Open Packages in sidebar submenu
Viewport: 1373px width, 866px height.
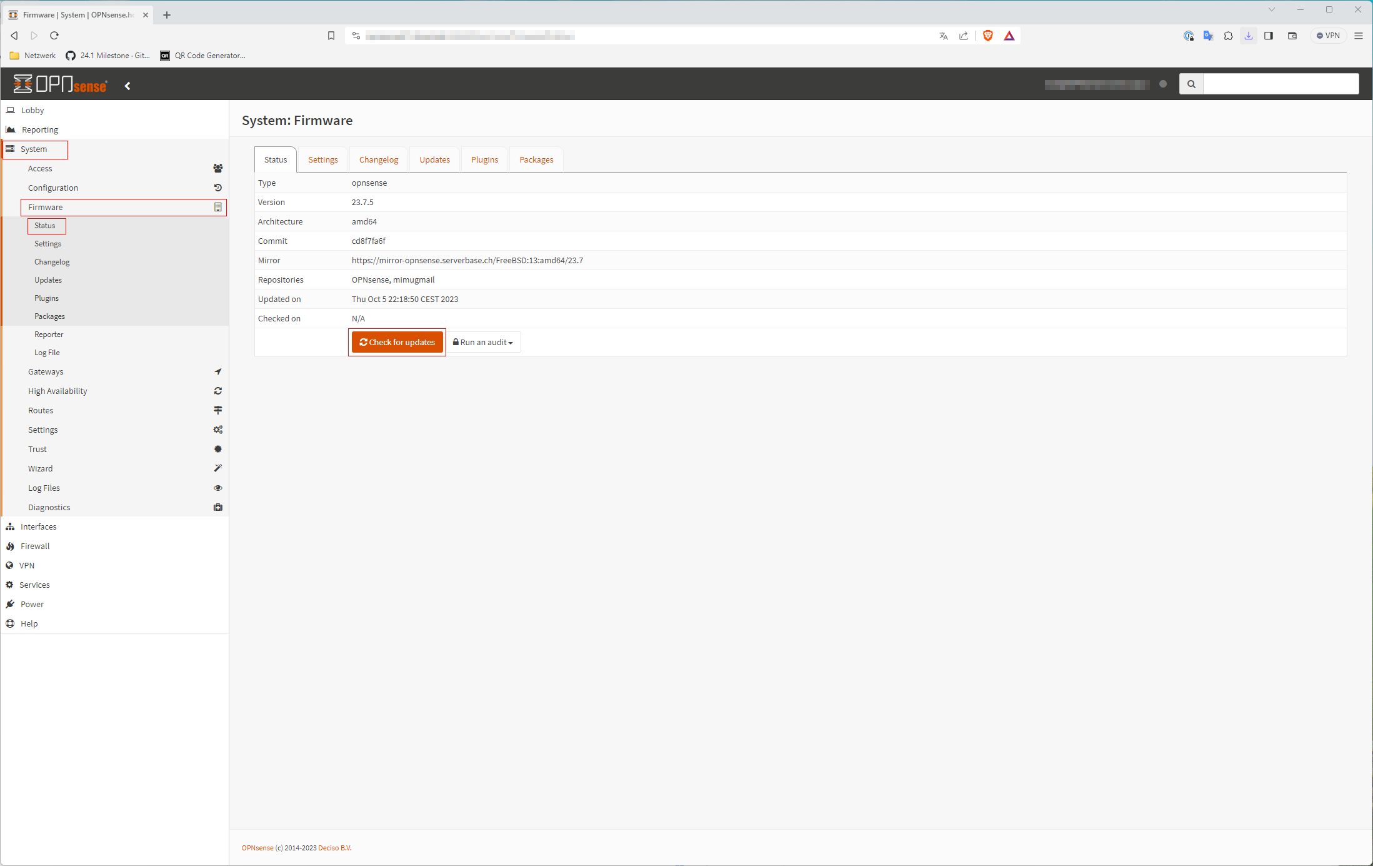pos(49,316)
